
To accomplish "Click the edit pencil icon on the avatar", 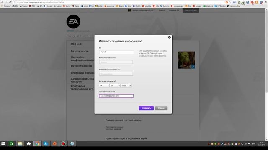I will tap(193, 67).
